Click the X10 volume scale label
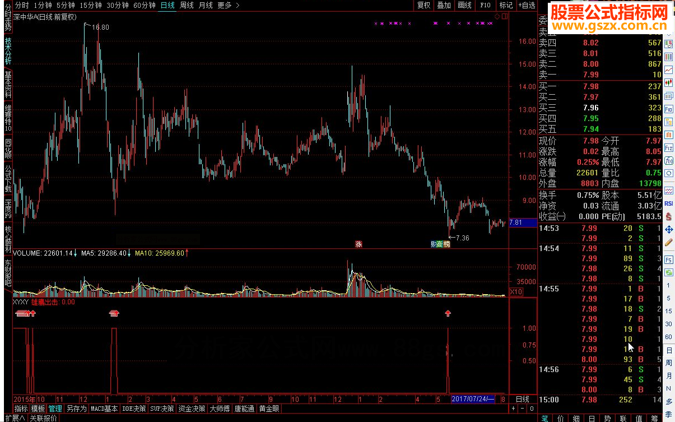The height and width of the screenshot is (422, 675). [x=516, y=292]
